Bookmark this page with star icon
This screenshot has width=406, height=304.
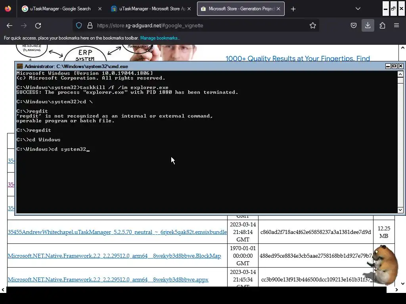coord(312,25)
